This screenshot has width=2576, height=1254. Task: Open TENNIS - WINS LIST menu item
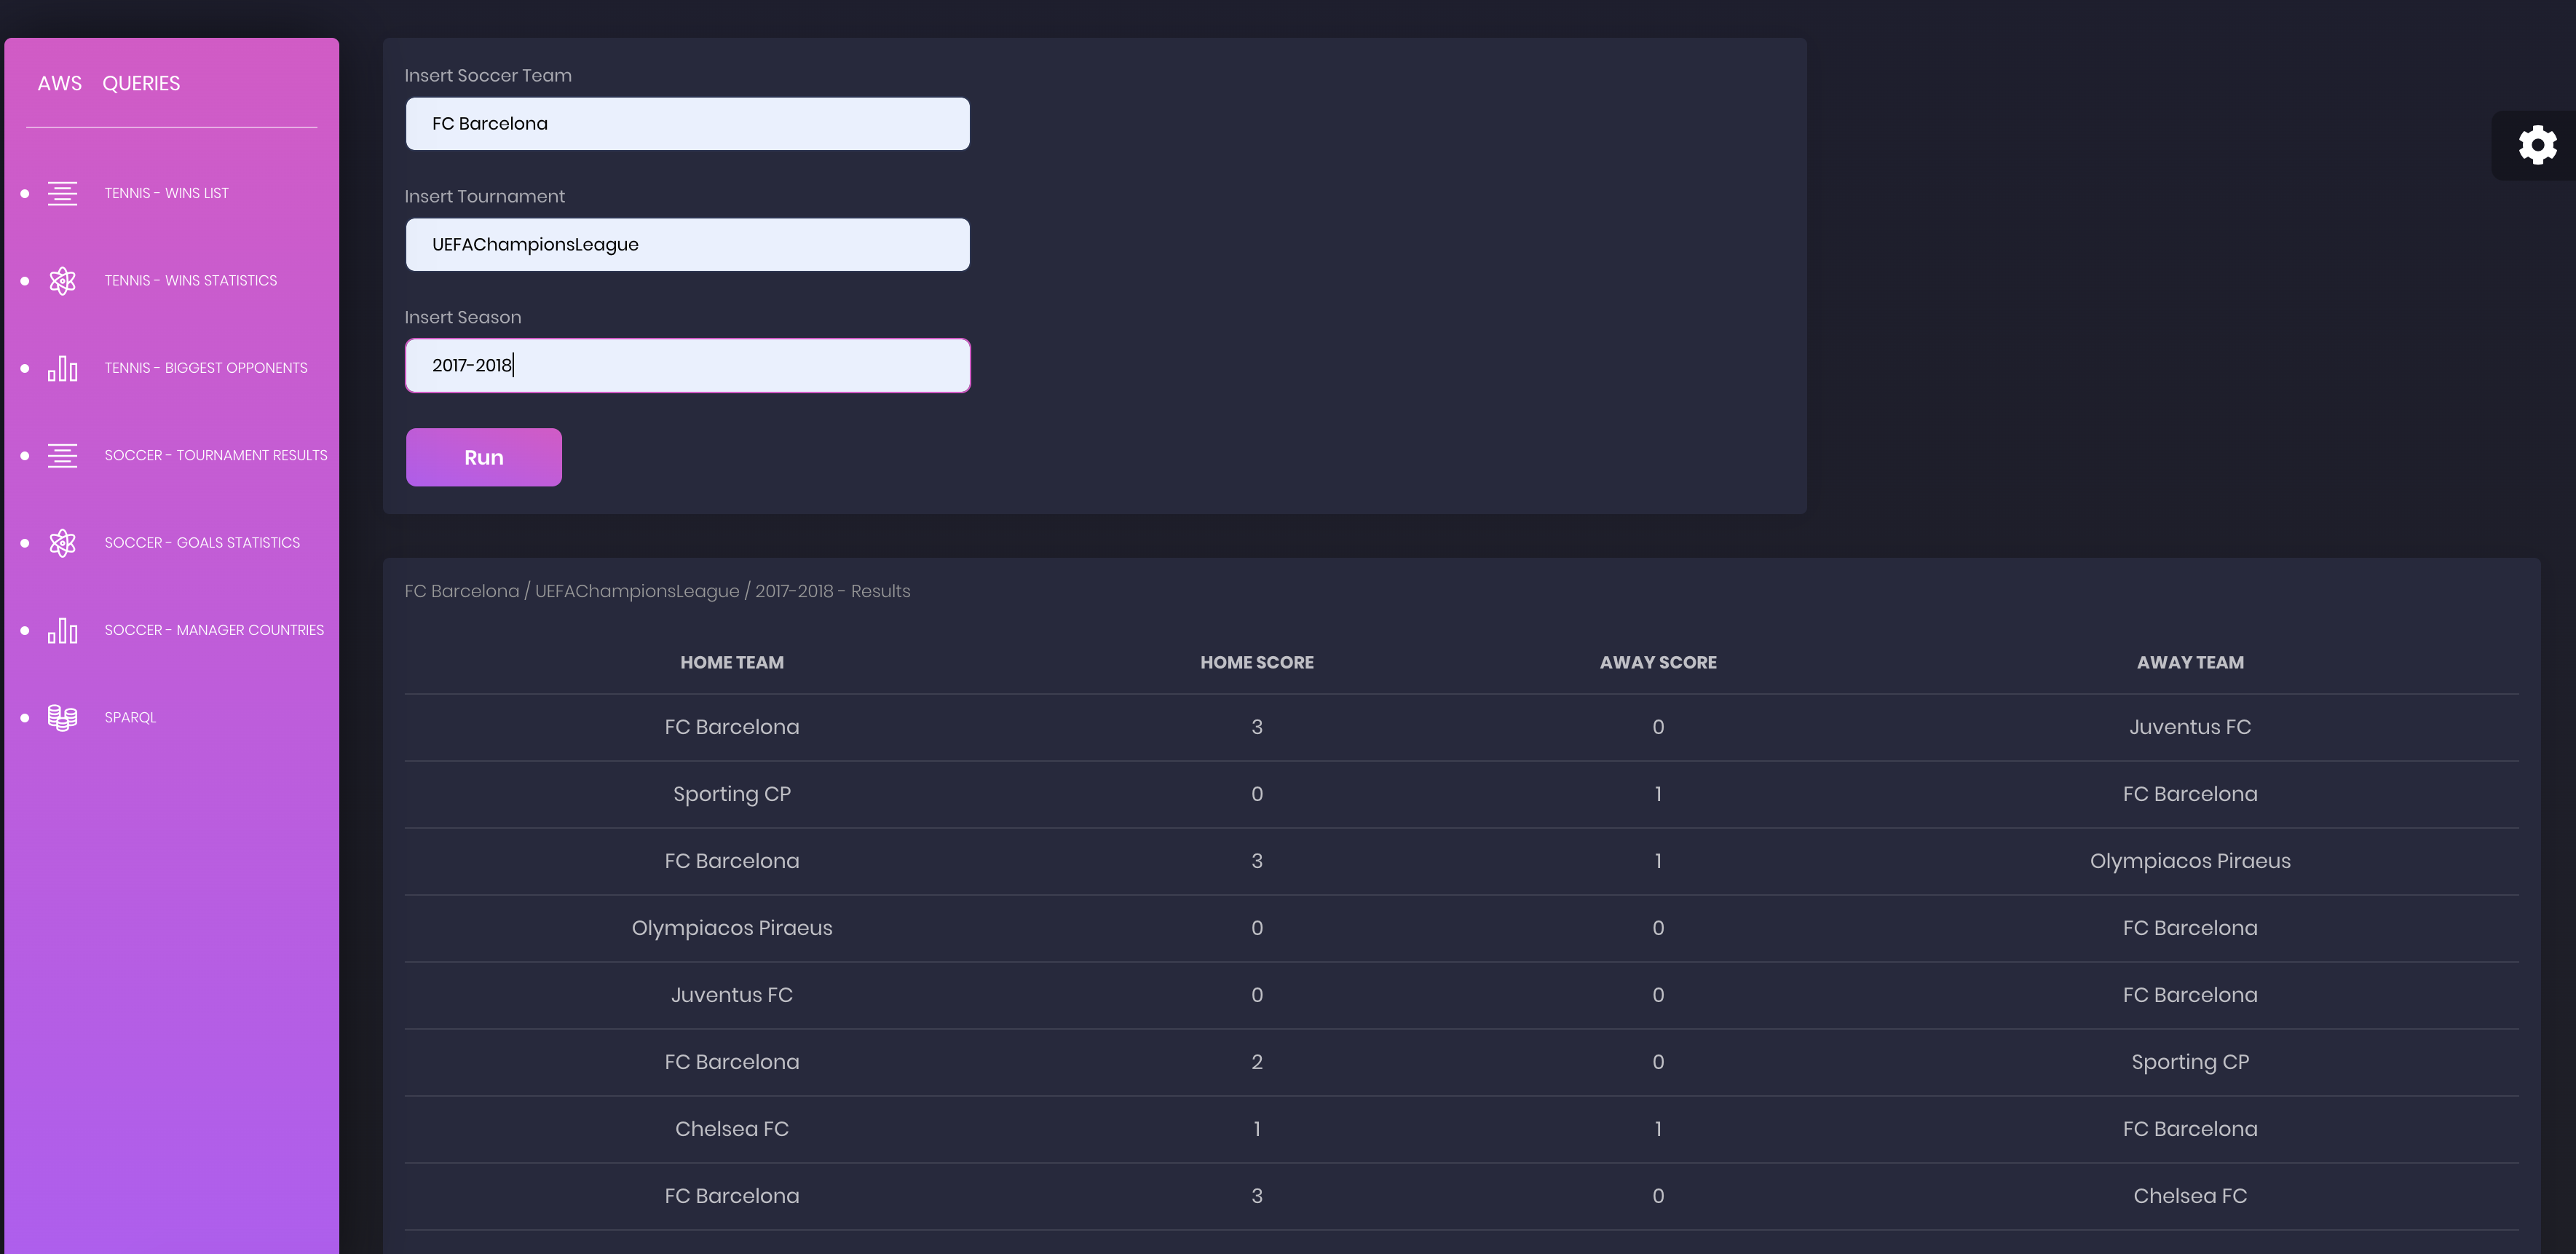tap(166, 193)
